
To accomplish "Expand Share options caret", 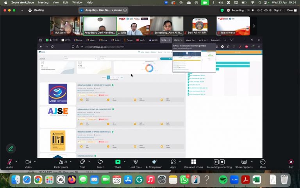I will click(125, 162).
